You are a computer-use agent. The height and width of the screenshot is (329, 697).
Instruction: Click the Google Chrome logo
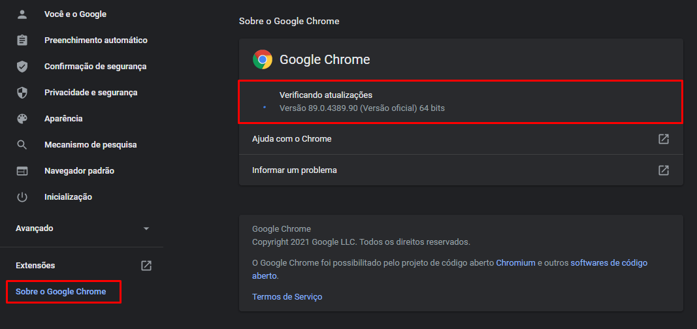pos(263,60)
